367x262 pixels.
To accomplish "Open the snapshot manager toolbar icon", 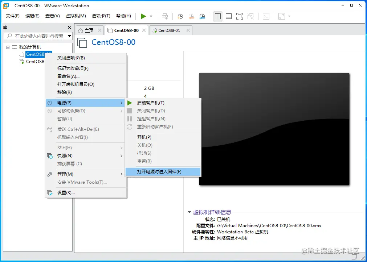I will pyautogui.click(x=202, y=16).
